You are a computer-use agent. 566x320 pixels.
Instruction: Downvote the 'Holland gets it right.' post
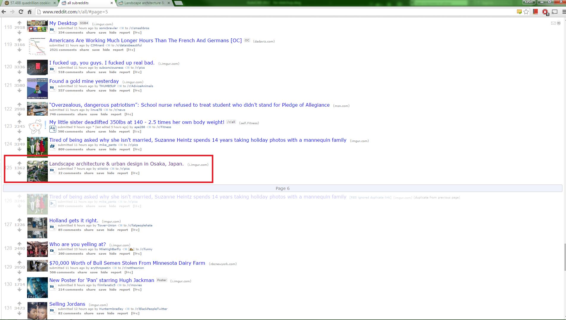click(x=19, y=230)
